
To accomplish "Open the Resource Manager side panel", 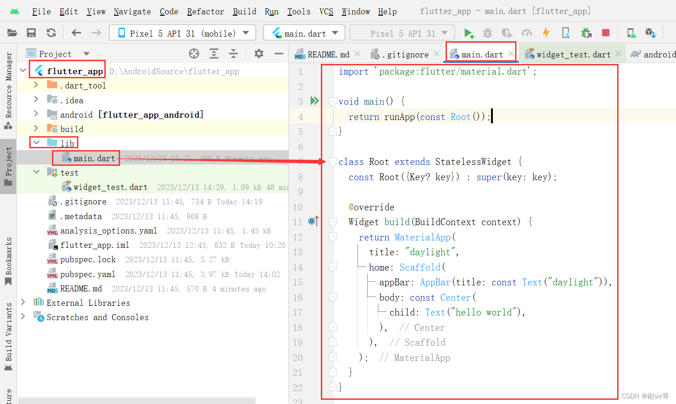I will click(8, 90).
